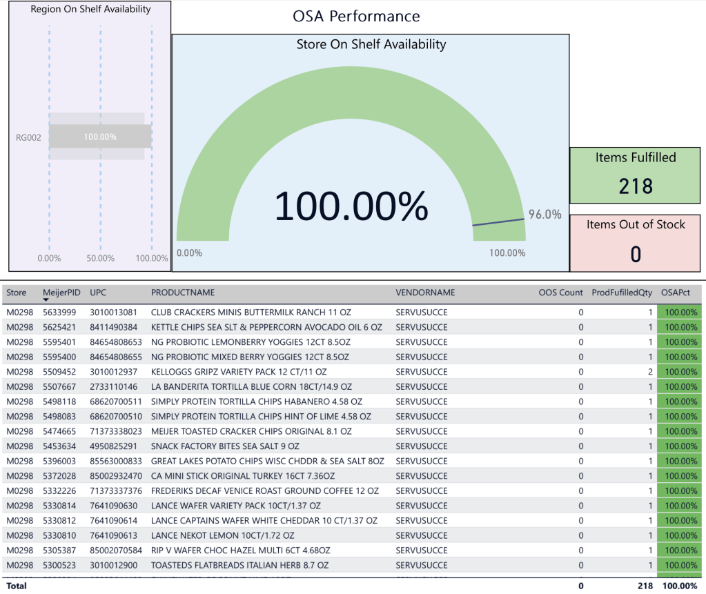Click the PRODUCTNAME column header
706x594 pixels.
pos(182,293)
